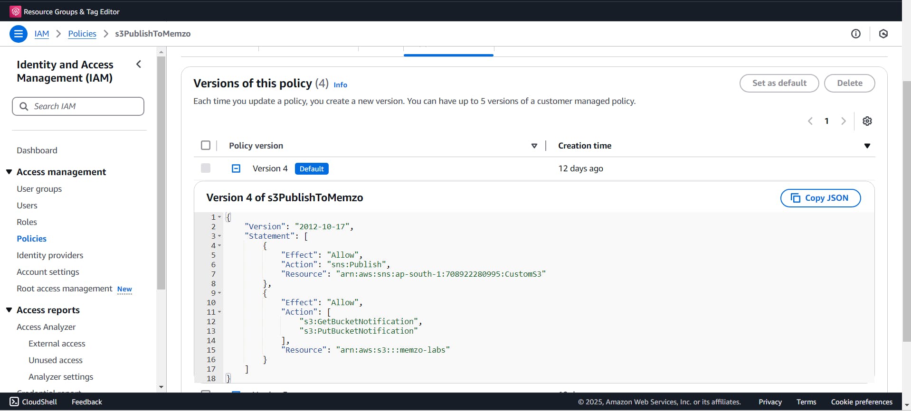Open User groups in the sidebar
Viewport: 911px width, 411px height.
[39, 189]
